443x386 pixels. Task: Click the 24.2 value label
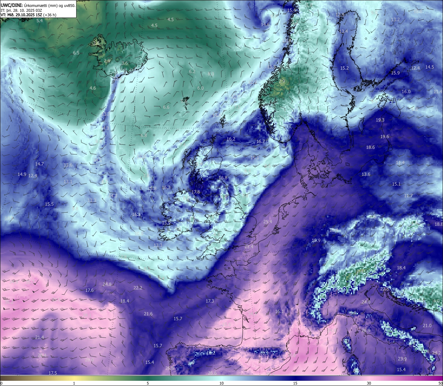pos(437,353)
